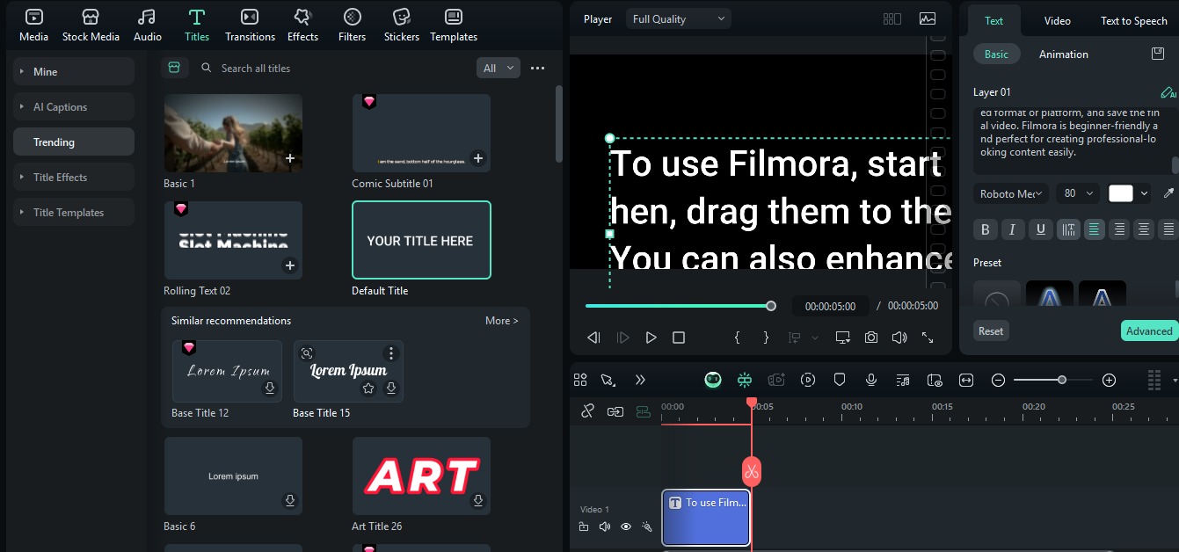Set the mark in point bracket

[x=738, y=338]
